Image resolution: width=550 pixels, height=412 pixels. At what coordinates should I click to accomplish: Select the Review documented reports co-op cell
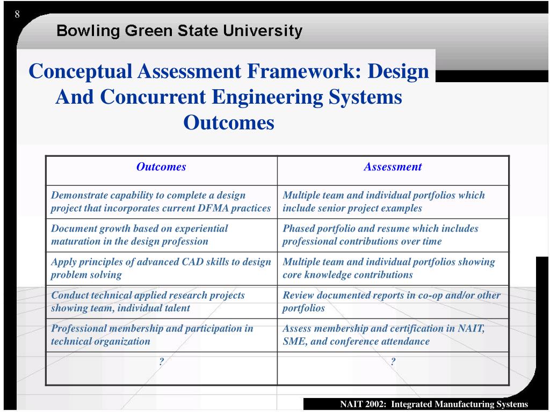392,301
